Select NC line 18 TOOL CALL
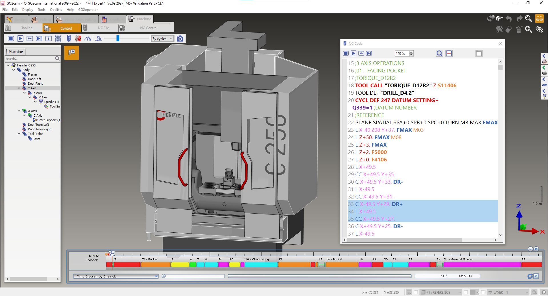548x296 pixels. (x=402, y=86)
